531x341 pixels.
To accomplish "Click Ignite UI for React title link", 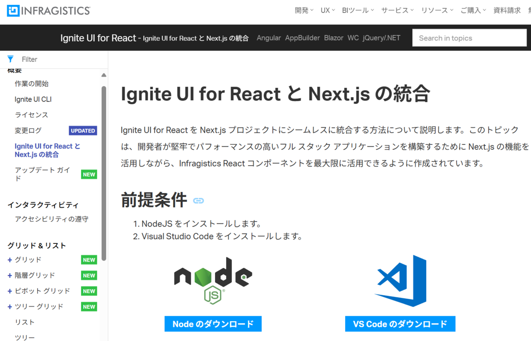I will (98, 38).
